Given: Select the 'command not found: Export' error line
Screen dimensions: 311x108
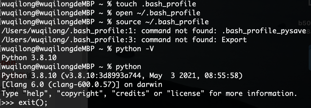Looking at the screenshot, I should [x=124, y=40].
